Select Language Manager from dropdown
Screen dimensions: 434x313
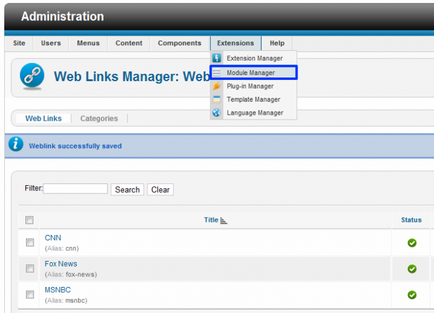254,113
